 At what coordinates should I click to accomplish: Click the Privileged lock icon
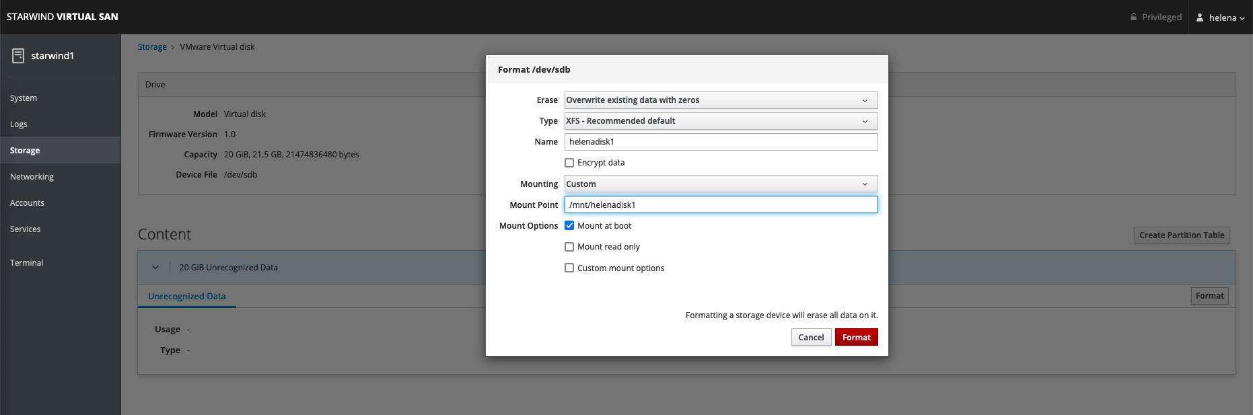click(x=1134, y=17)
